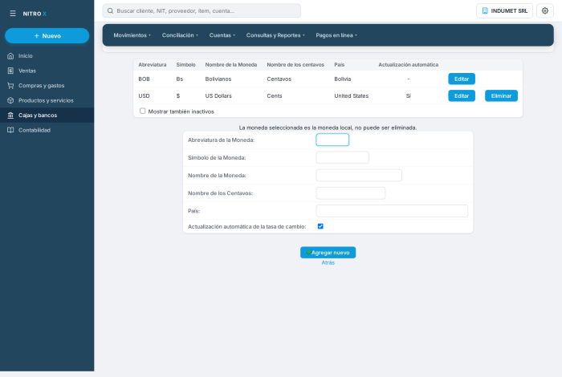Toggle the hamburger menu icon
This screenshot has width=562, height=377.
tap(13, 14)
